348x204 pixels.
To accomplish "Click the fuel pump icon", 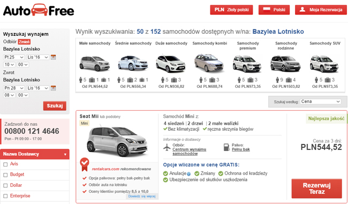I will click(226, 147).
